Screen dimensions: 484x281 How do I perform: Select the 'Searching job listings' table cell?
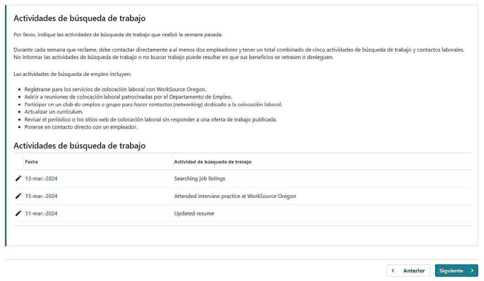pyautogui.click(x=199, y=179)
